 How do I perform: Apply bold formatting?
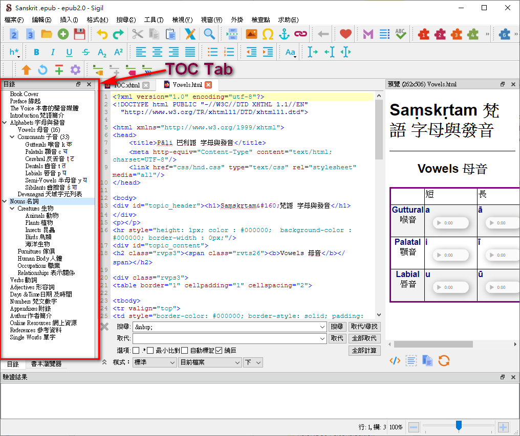click(x=36, y=52)
